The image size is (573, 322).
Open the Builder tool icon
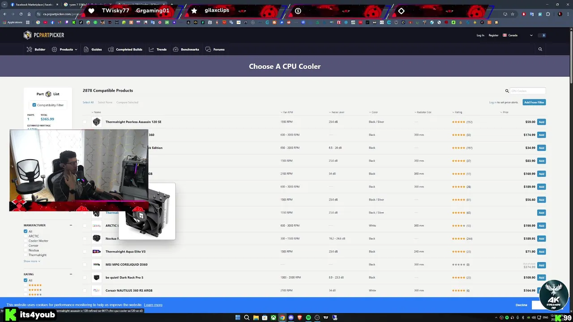click(29, 50)
